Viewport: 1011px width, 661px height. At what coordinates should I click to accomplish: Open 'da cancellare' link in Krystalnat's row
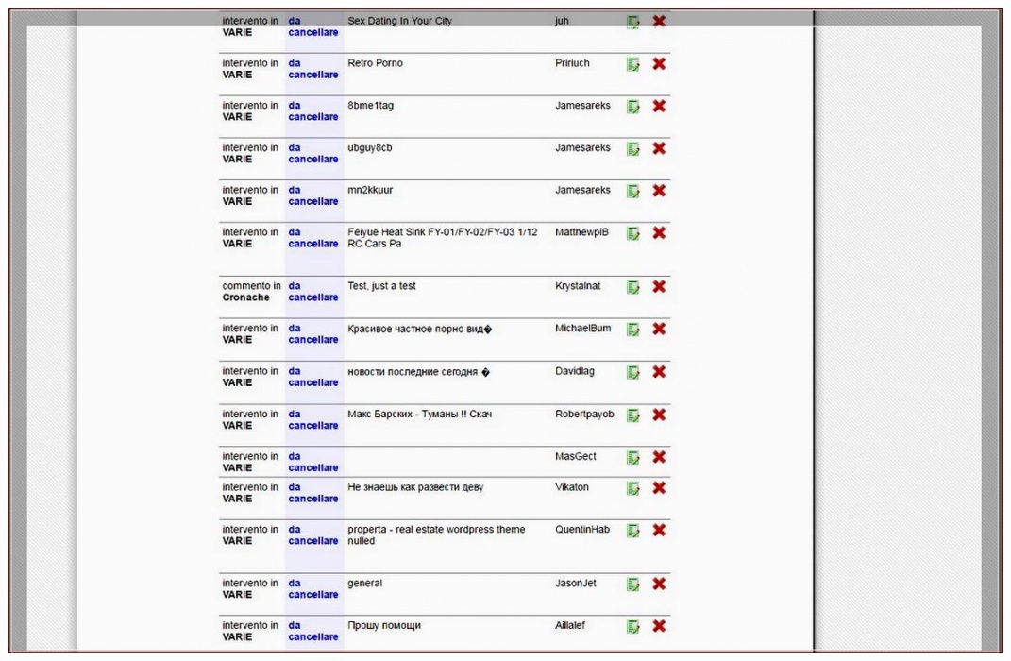pos(313,292)
